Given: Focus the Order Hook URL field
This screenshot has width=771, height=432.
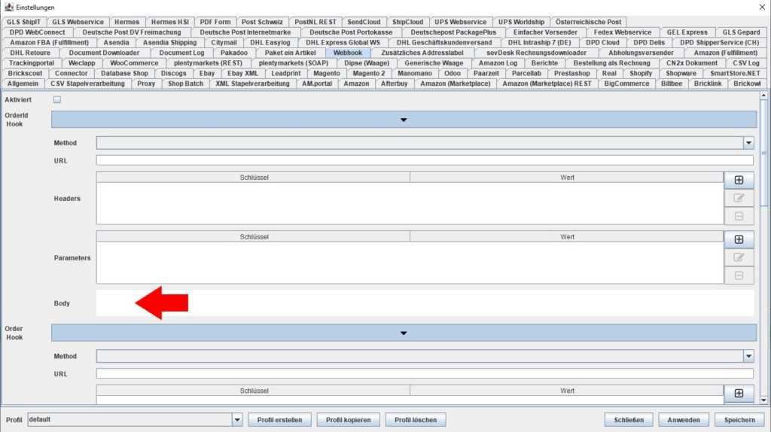Looking at the screenshot, I should (x=425, y=374).
